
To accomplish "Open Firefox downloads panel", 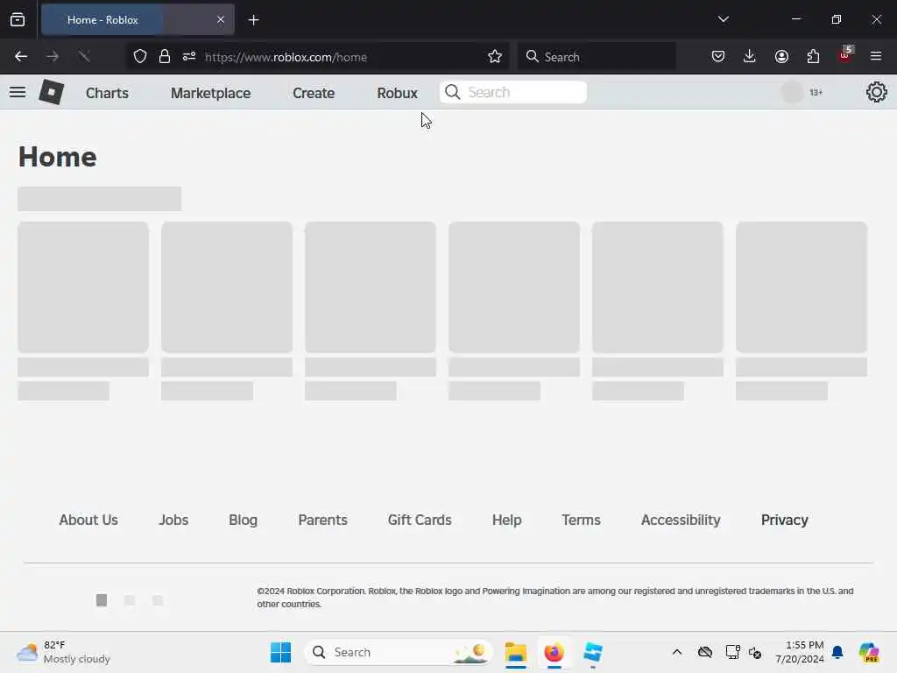I will pyautogui.click(x=750, y=56).
